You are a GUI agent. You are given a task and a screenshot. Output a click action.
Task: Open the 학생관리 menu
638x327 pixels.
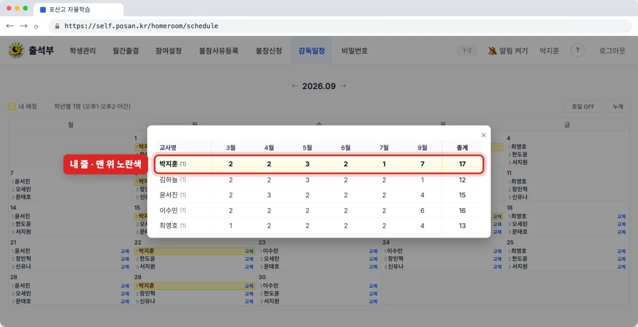[x=83, y=50]
